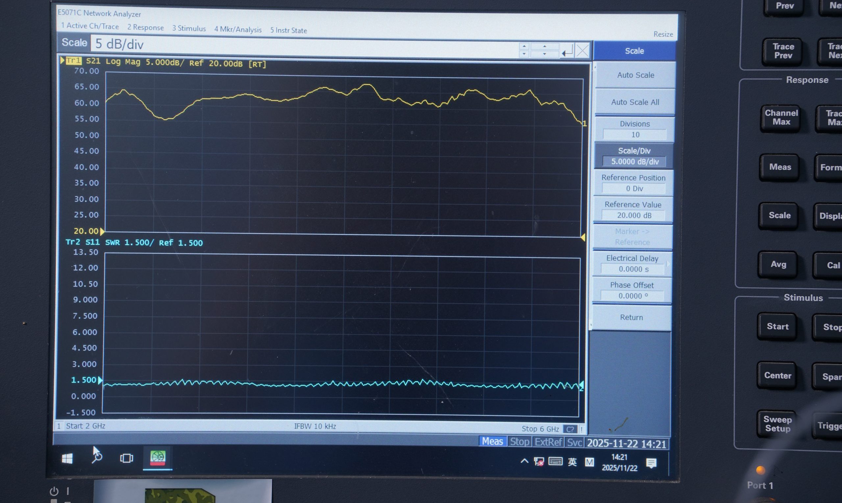Expand hidden system tray icons chevron

pos(524,461)
